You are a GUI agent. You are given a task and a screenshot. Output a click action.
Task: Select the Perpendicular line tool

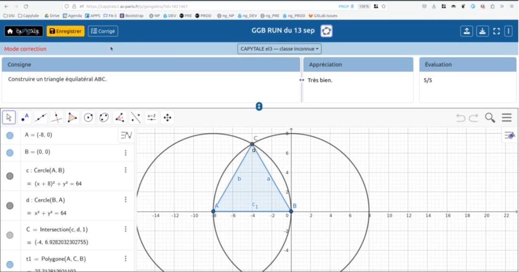56,118
